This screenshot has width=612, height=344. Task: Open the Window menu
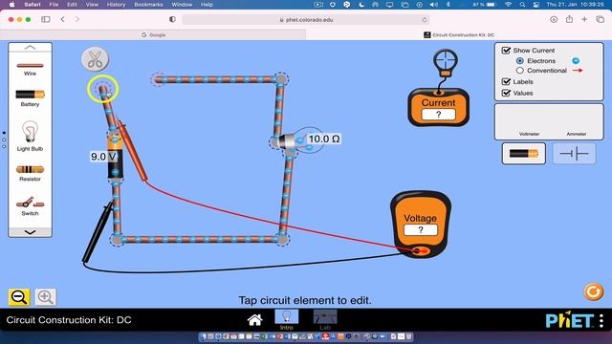(182, 5)
